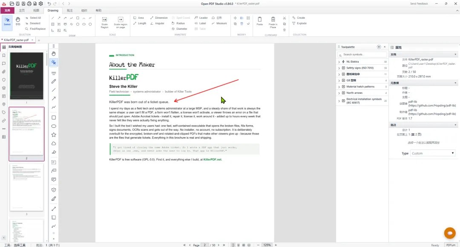Select the Label annotation tool

(x=200, y=23)
